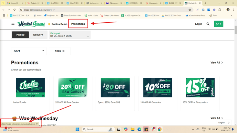Open the shopping cart with 1 item

[x=218, y=24]
